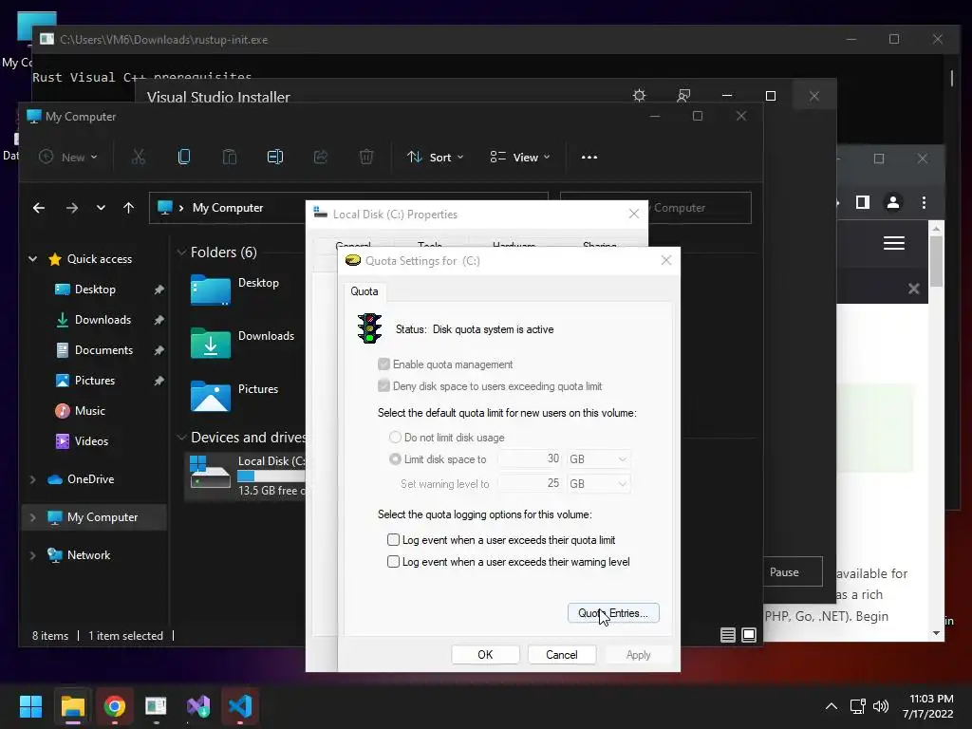Go forward using the Explorer forward arrow
Image resolution: width=972 pixels, height=729 pixels.
(72, 208)
